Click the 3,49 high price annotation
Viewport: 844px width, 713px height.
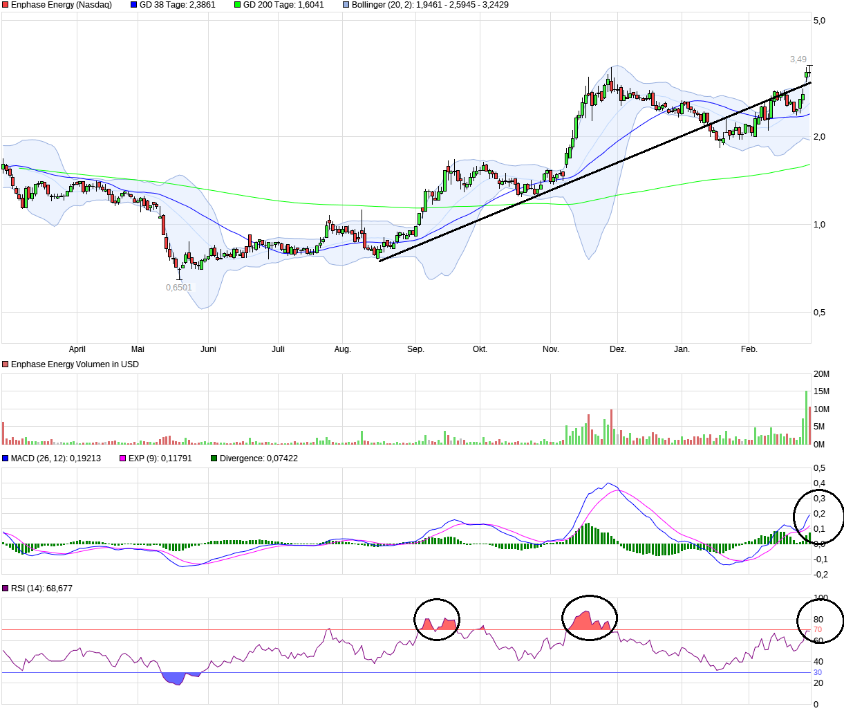coord(798,59)
